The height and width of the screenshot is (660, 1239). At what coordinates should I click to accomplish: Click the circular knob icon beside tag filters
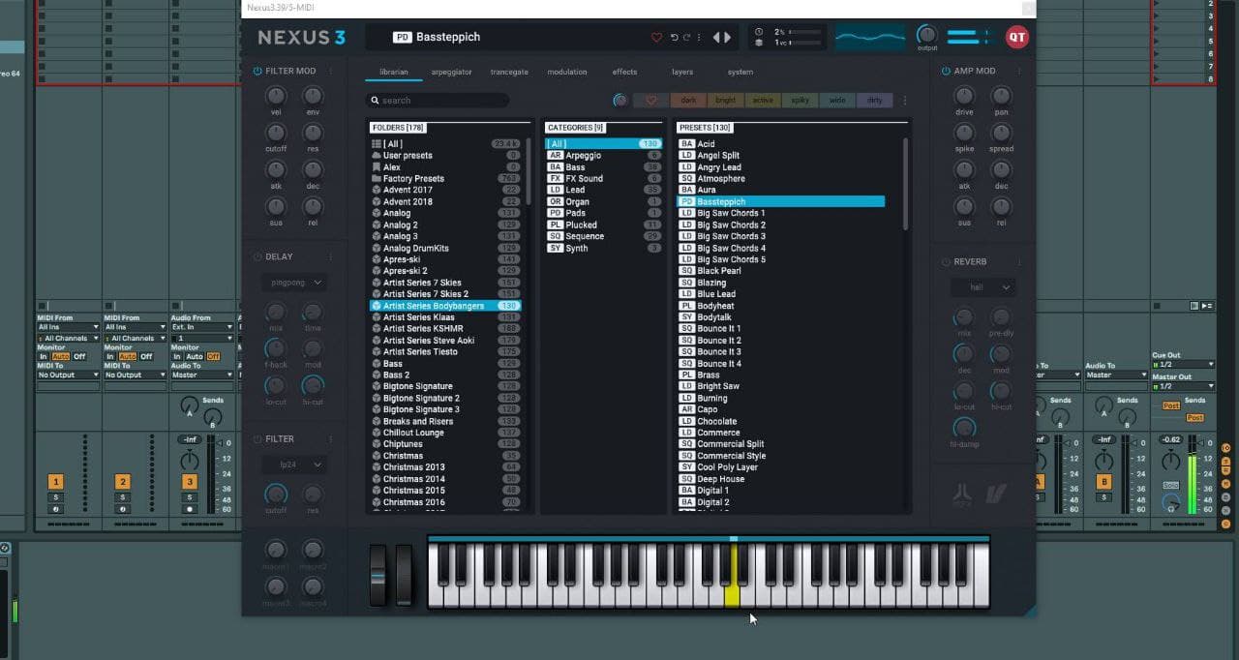point(619,100)
